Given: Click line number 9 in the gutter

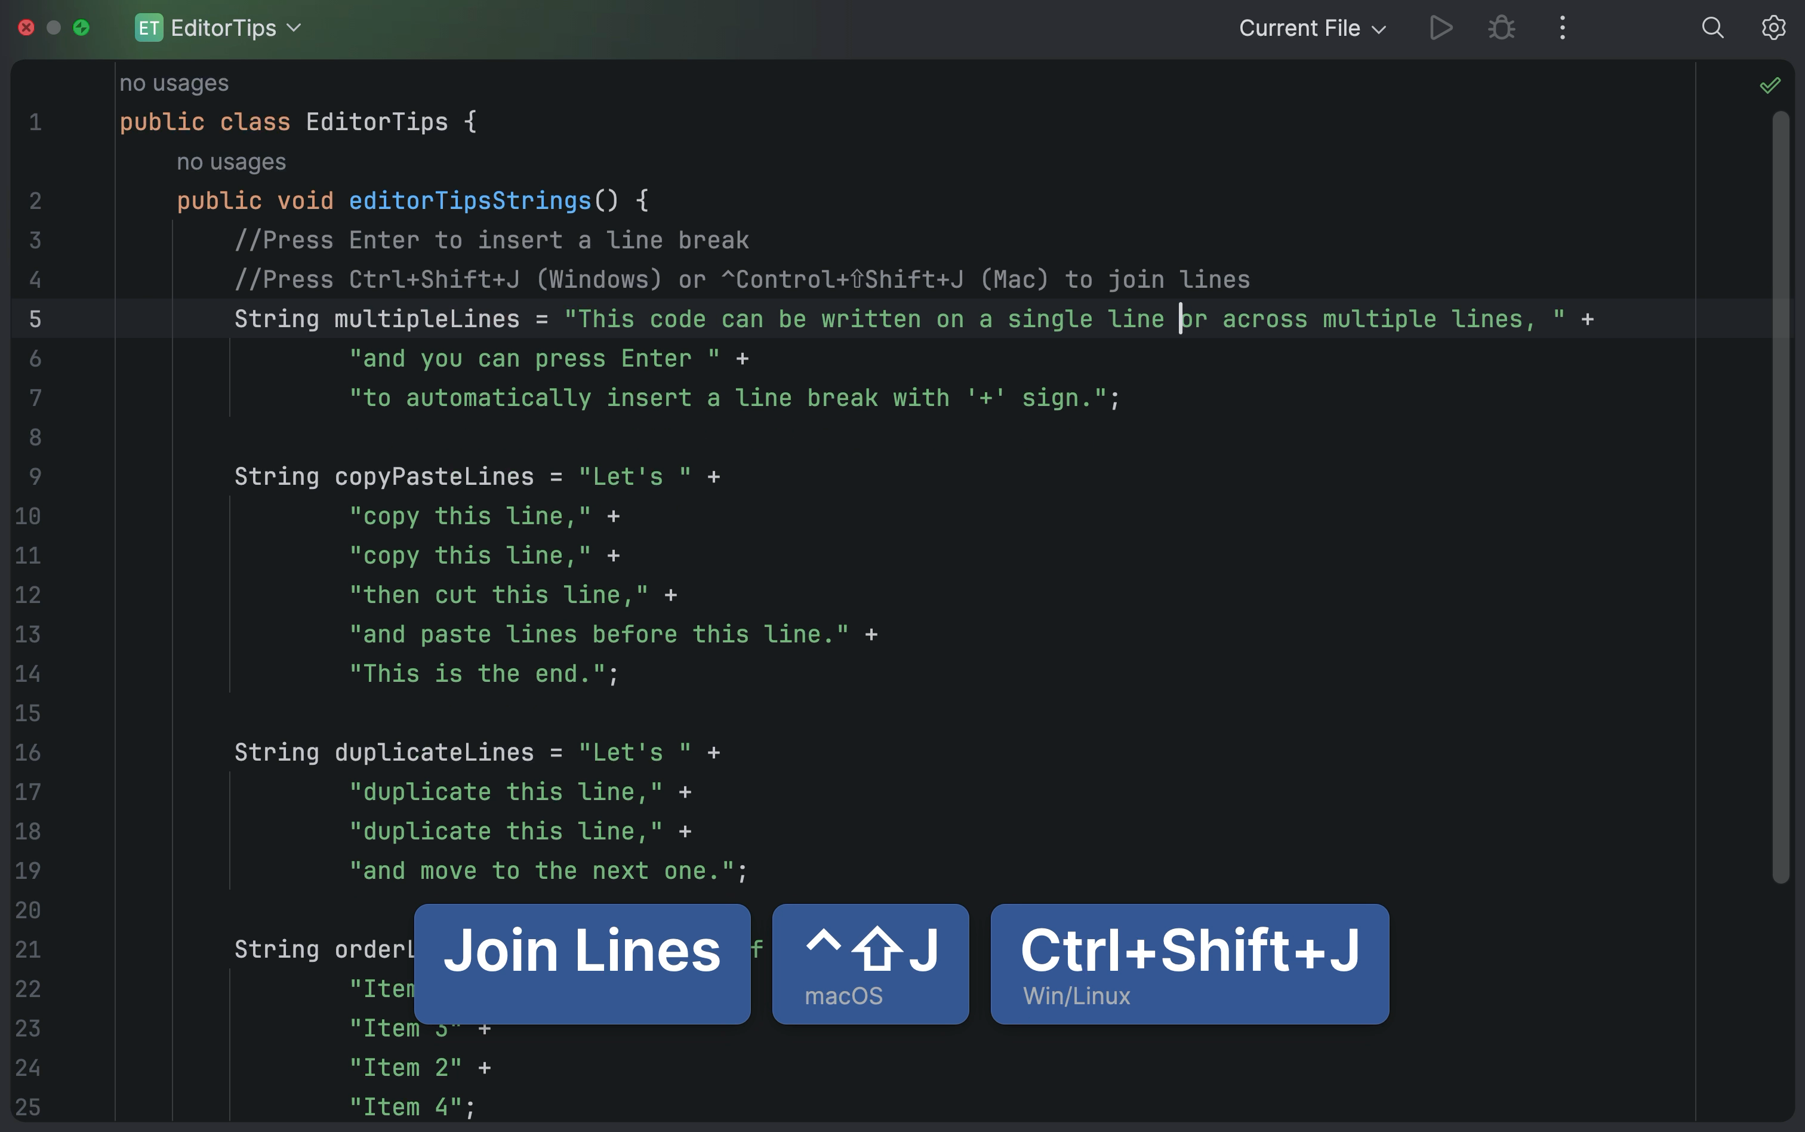Looking at the screenshot, I should pyautogui.click(x=35, y=477).
